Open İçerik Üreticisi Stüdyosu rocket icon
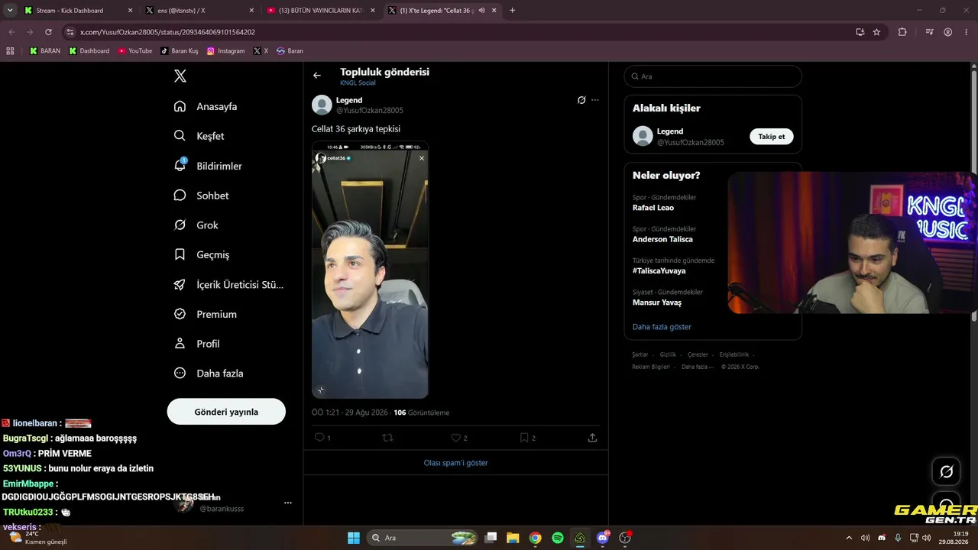Image resolution: width=978 pixels, height=550 pixels. [x=180, y=284]
